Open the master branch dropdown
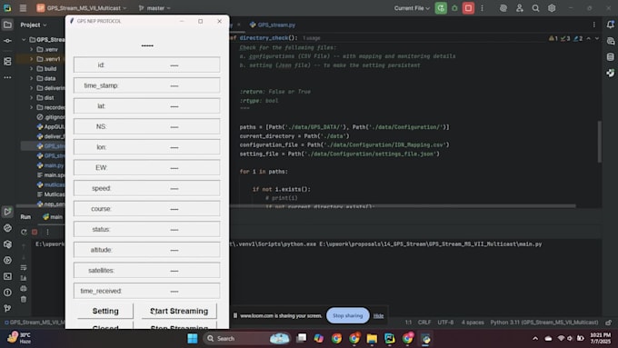 click(x=154, y=8)
